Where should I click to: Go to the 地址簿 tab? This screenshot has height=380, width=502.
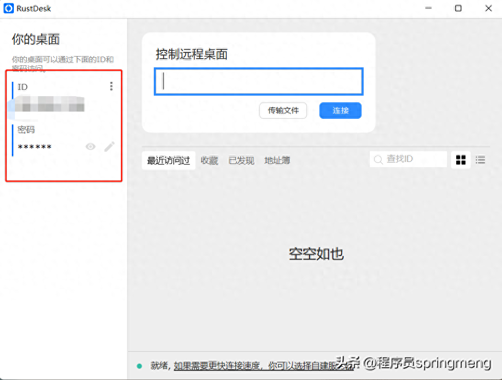277,160
